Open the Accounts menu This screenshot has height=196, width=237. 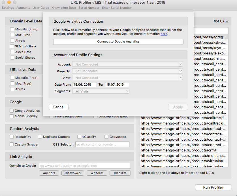(x=23, y=8)
